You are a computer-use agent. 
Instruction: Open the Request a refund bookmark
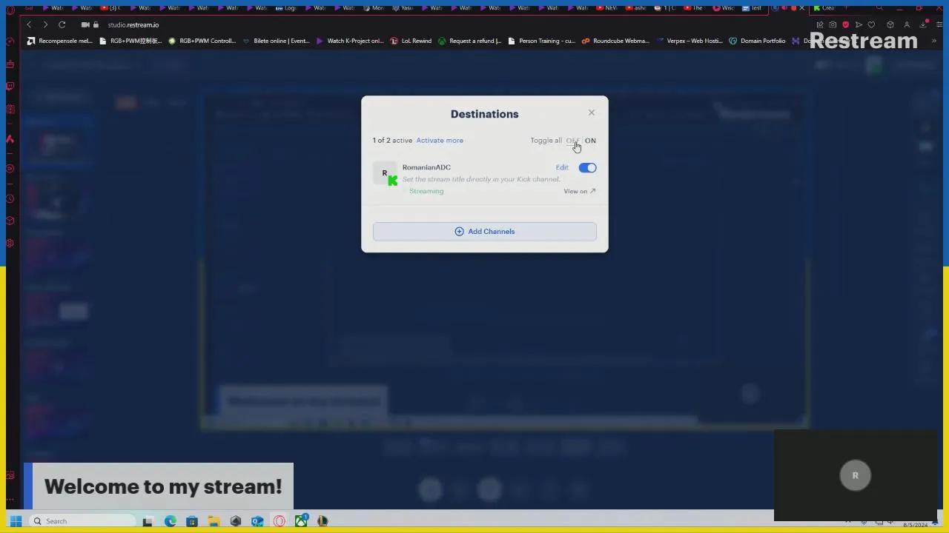[470, 41]
